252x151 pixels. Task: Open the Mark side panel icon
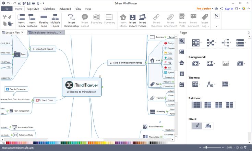pos(182,63)
